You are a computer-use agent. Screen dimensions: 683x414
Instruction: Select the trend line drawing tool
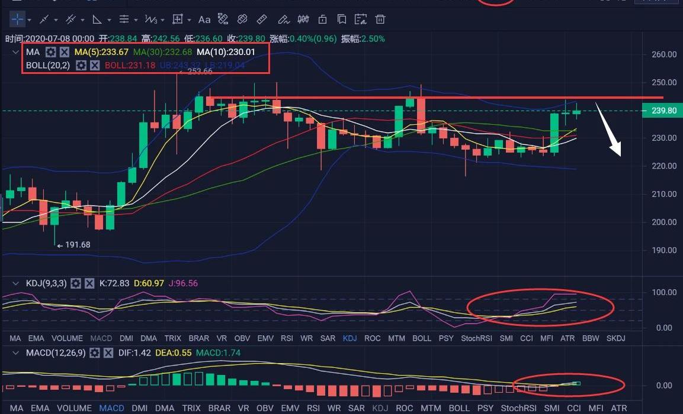click(44, 20)
